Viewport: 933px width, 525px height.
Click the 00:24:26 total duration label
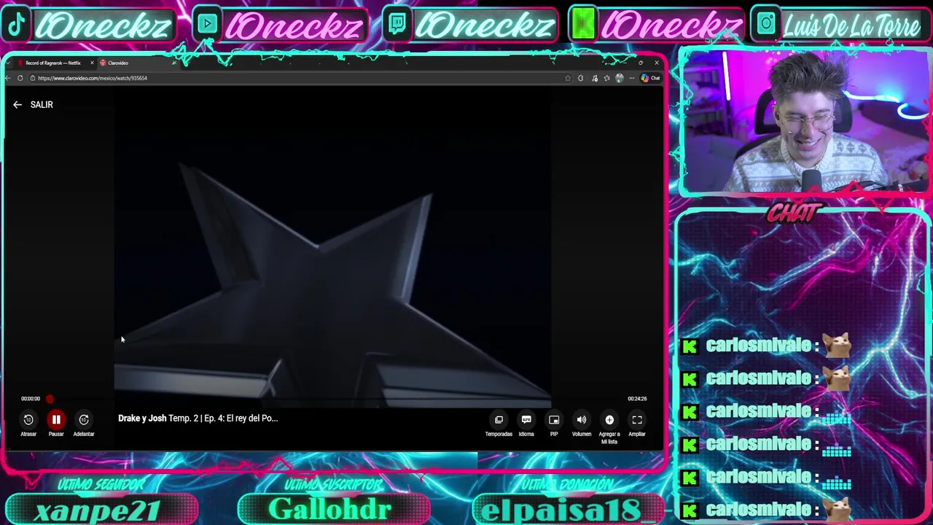pos(637,399)
